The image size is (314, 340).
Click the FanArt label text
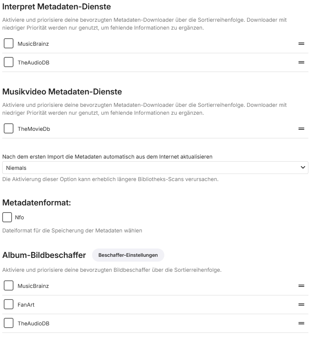[26, 305]
